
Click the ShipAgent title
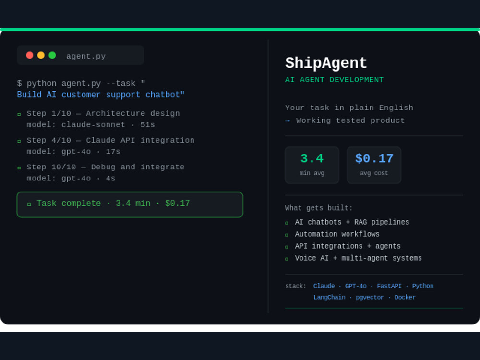point(326,63)
